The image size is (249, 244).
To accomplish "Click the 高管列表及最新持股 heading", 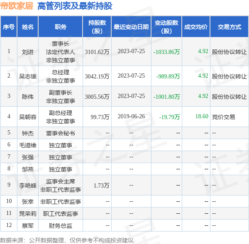I will coord(75,6).
